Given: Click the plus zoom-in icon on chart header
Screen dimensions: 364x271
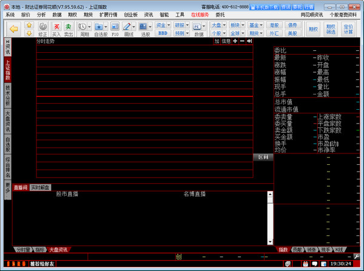Looking at the screenshot, I should click(x=235, y=41).
